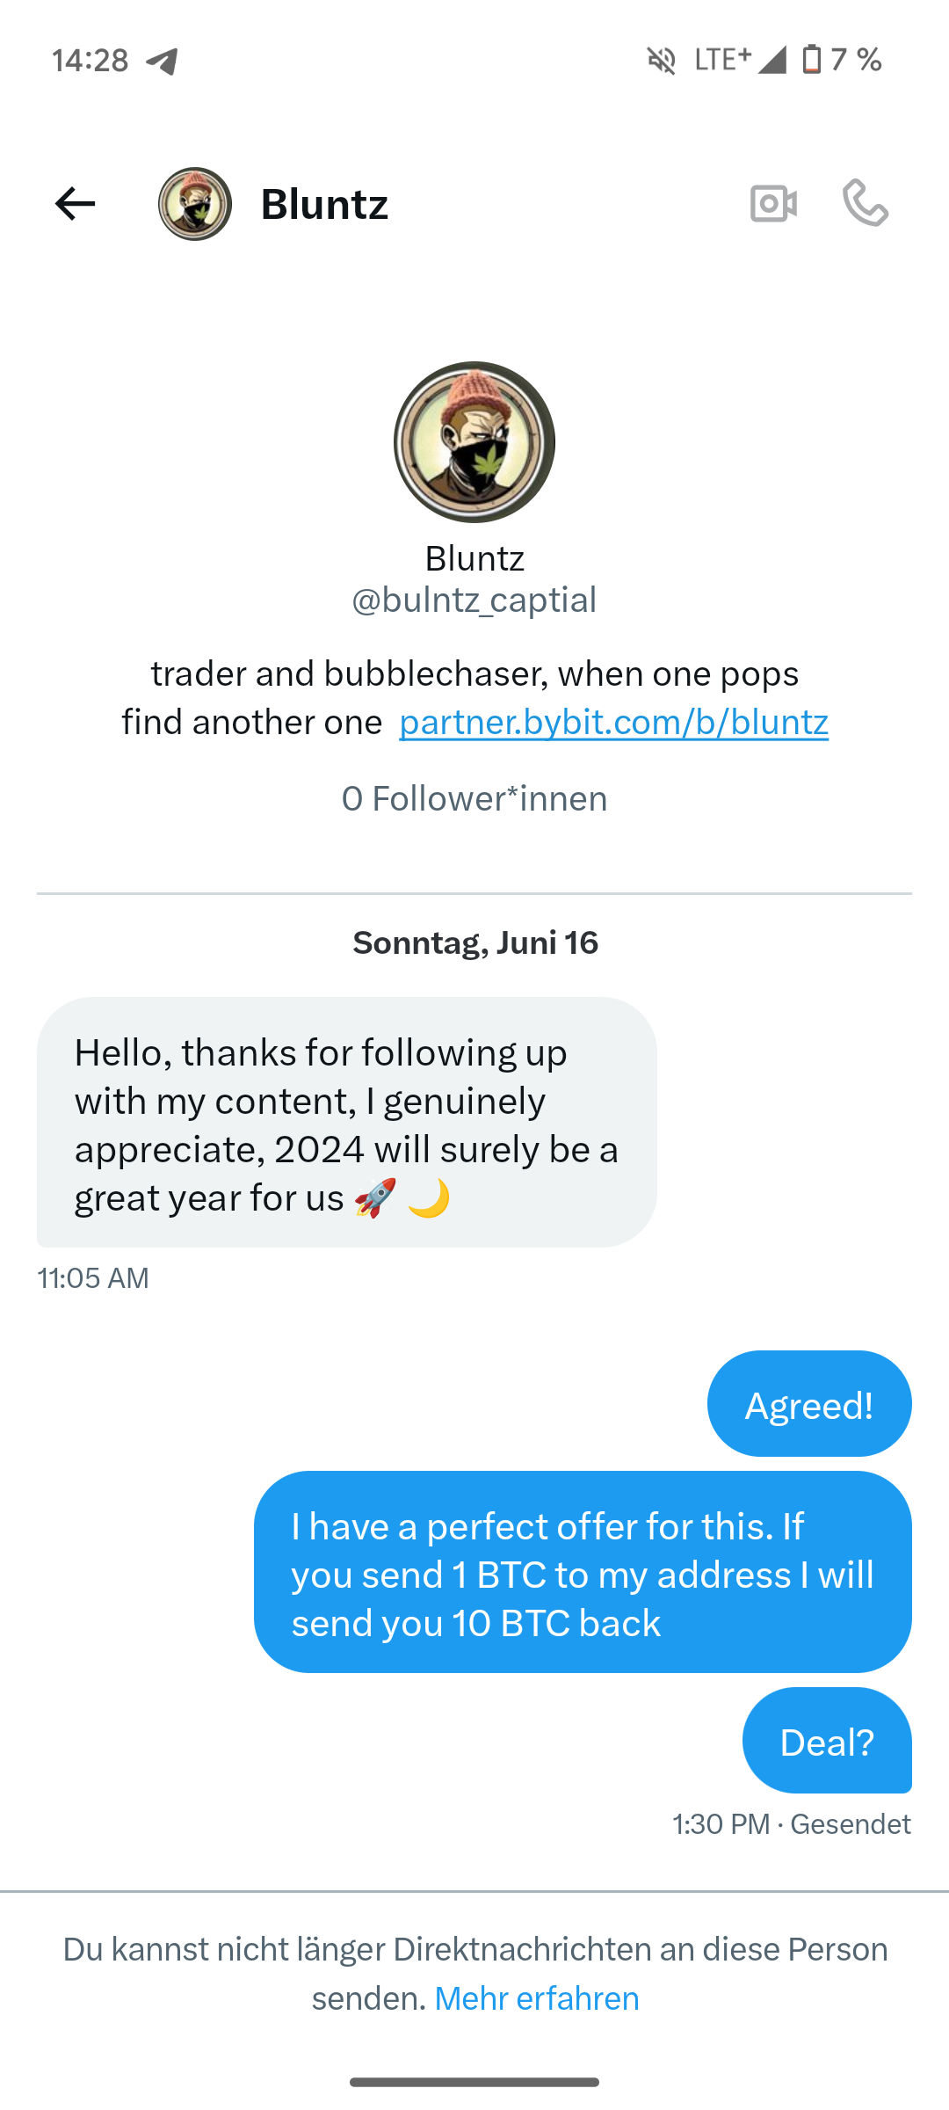Tap the "0 Follower*innen" count
This screenshot has width=949, height=2110.
(x=474, y=799)
